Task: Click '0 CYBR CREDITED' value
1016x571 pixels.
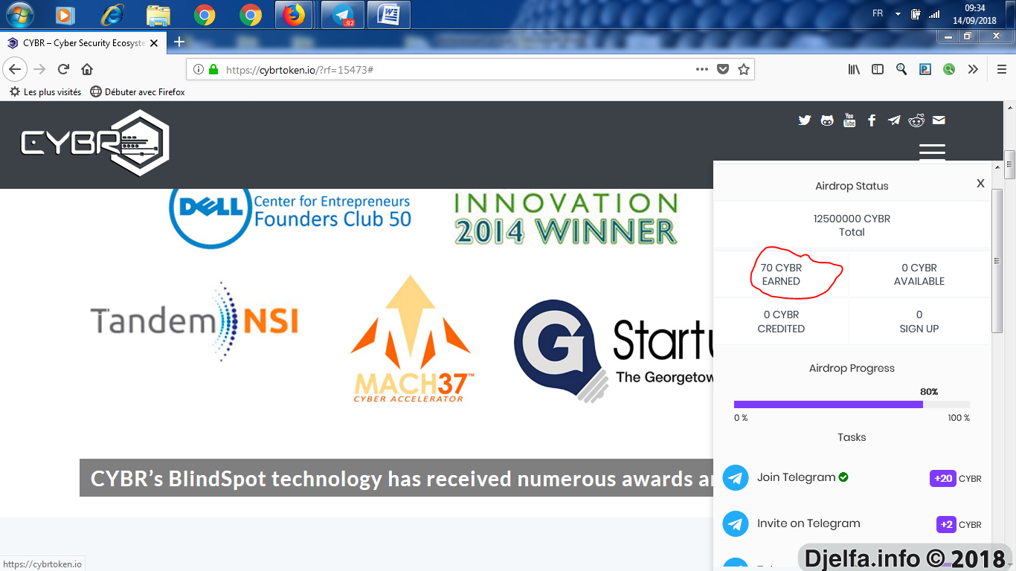Action: [781, 322]
